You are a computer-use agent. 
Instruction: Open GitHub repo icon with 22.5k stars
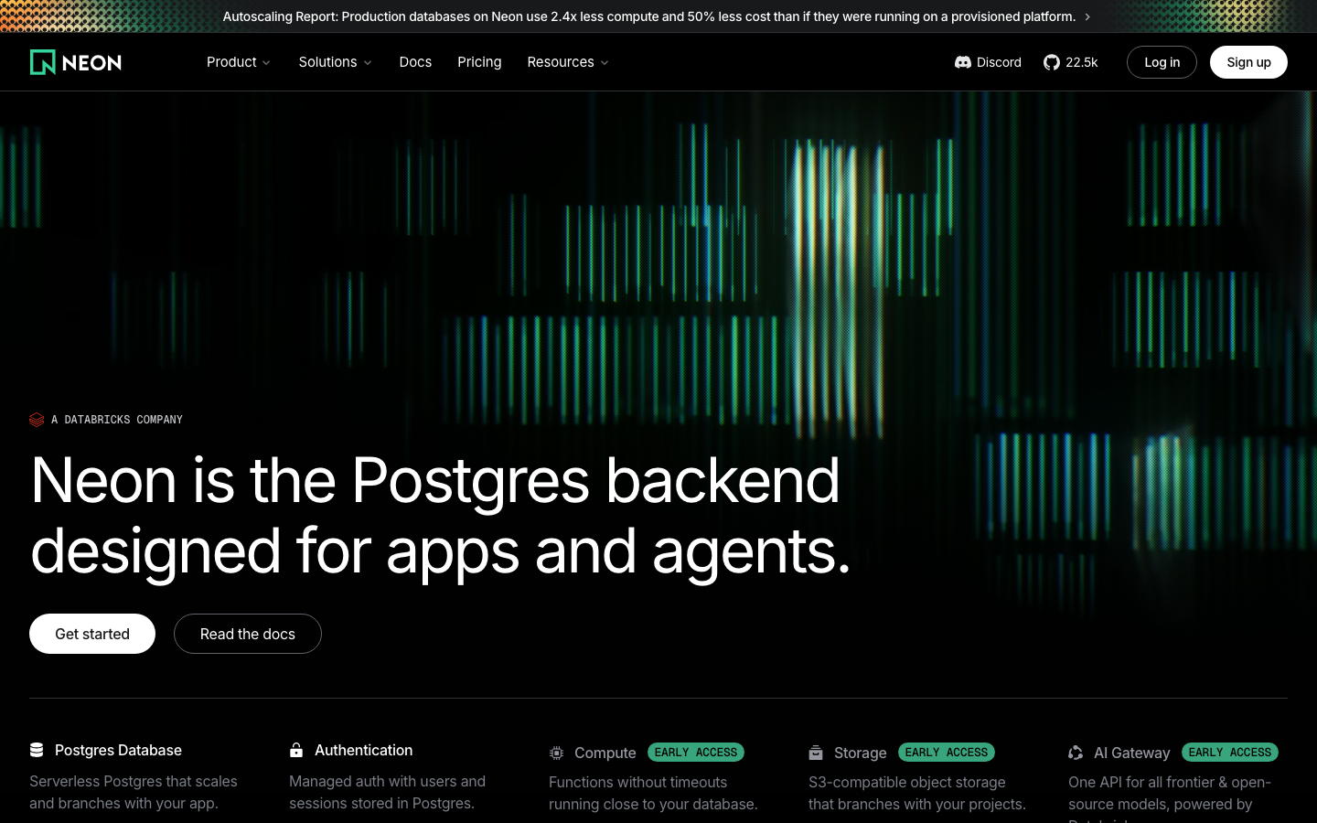(1052, 62)
